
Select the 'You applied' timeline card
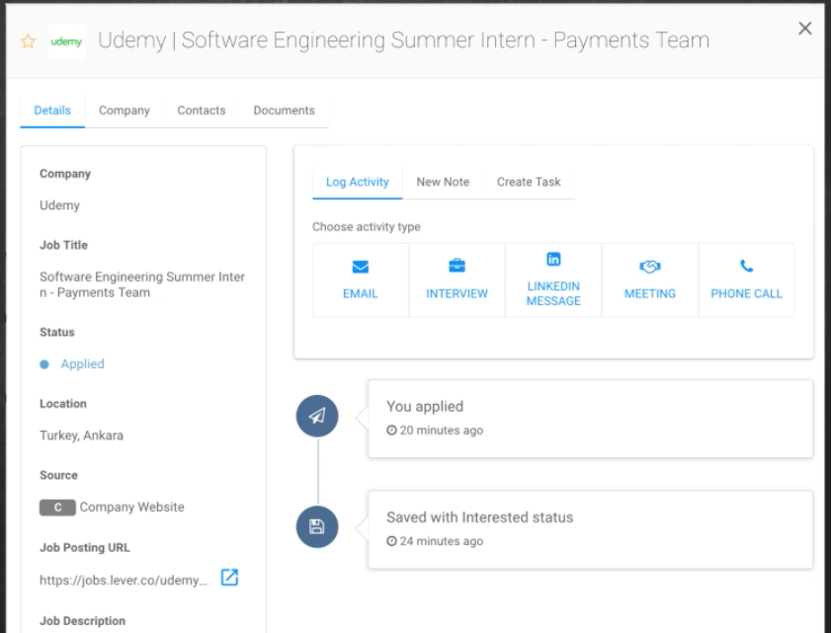click(x=590, y=419)
